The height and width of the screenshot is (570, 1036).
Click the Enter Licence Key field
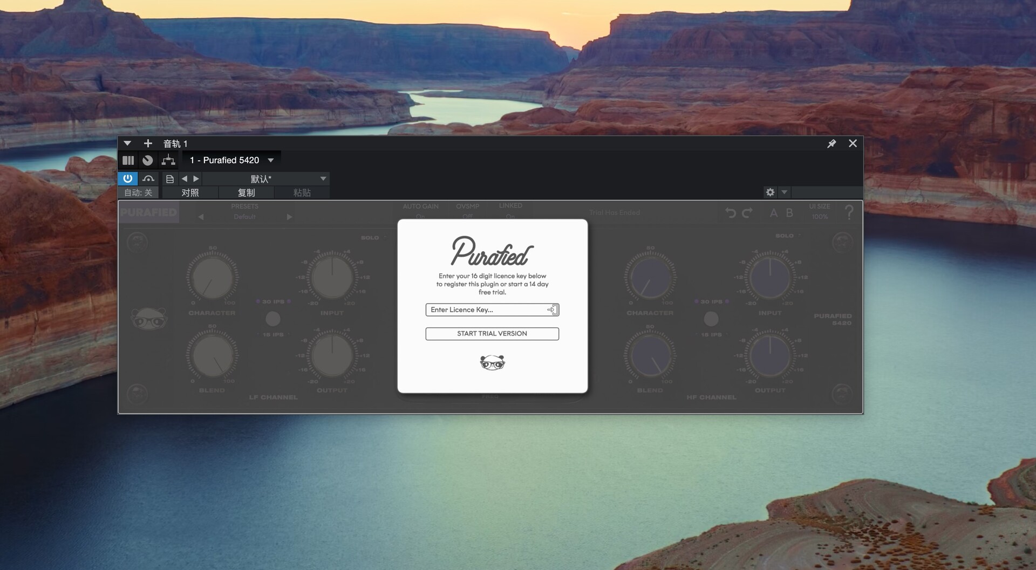pyautogui.click(x=486, y=310)
